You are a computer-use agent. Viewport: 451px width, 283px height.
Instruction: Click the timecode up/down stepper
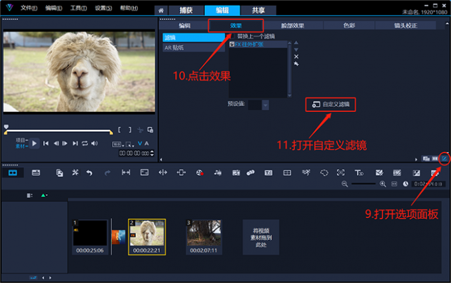pos(152,153)
